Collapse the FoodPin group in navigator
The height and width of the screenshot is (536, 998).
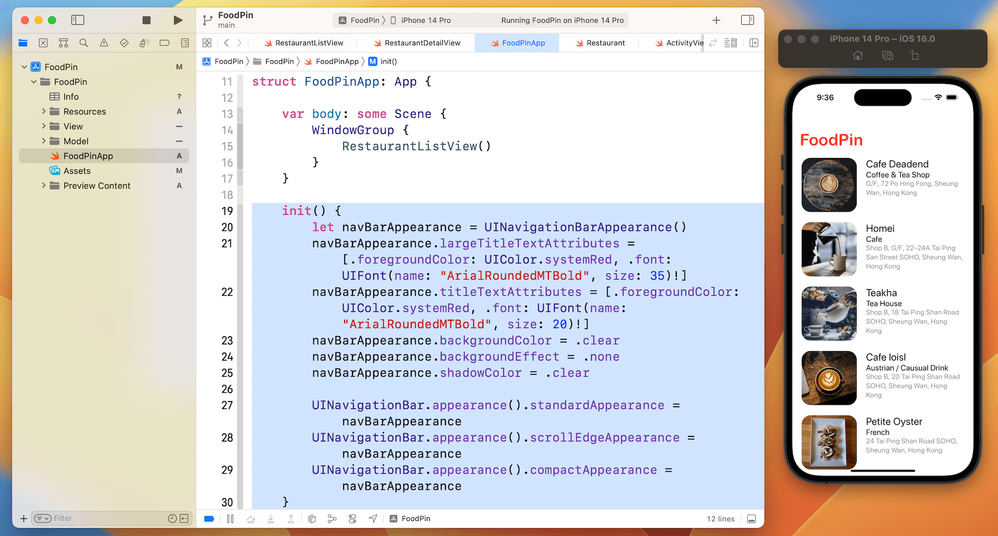point(34,81)
